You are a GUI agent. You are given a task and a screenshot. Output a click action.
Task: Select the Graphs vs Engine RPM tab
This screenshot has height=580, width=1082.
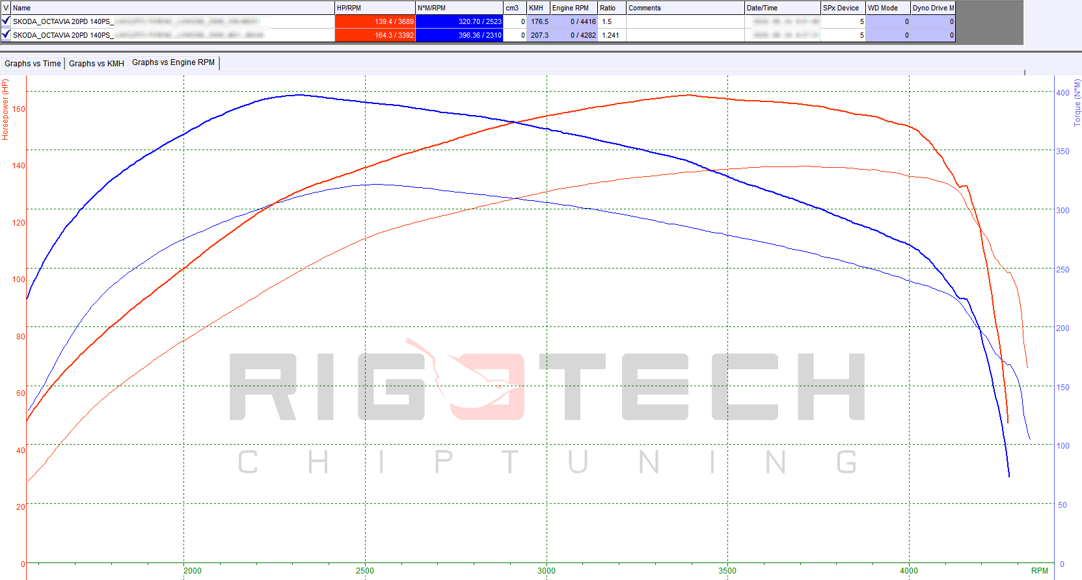click(x=173, y=62)
